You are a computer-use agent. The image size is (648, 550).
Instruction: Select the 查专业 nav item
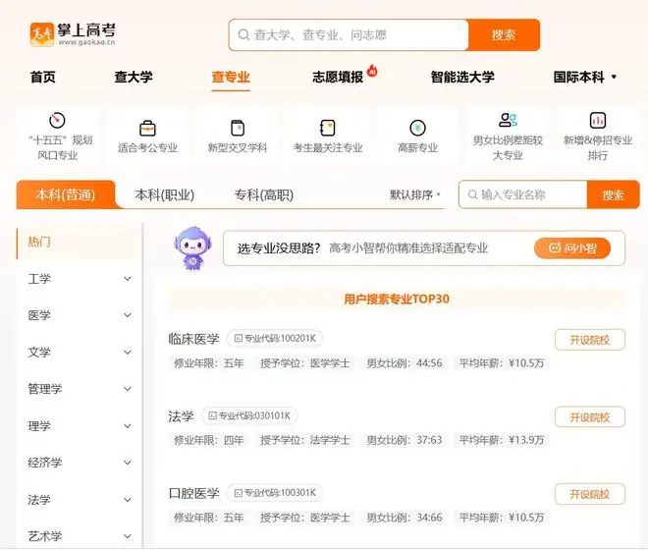pos(231,77)
